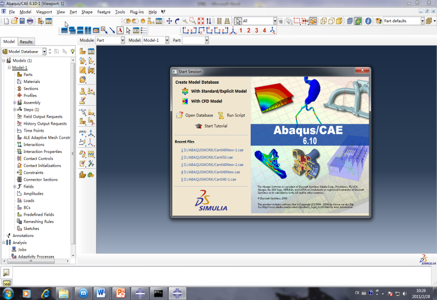Activate the Box Zoom tool
This screenshot has width=437, height=300.
pos(193,21)
